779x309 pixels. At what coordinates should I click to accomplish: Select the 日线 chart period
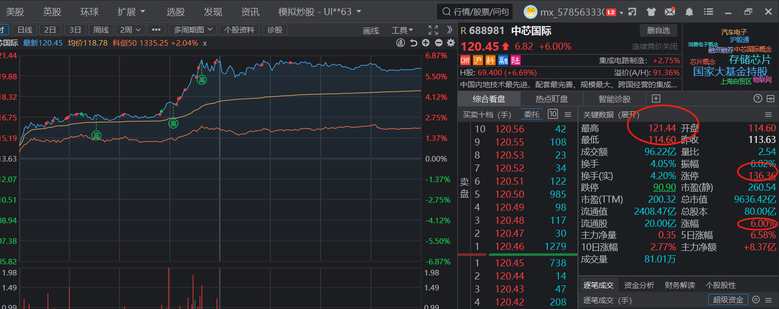pos(25,30)
